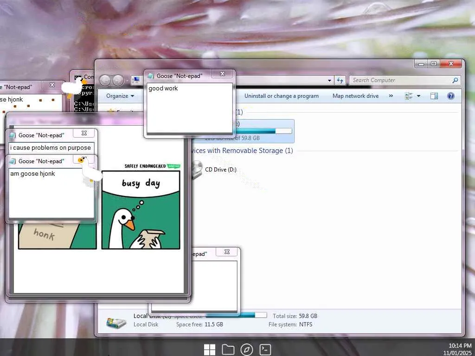
Task: Click the space used bar in details pane
Action: tap(237, 315)
